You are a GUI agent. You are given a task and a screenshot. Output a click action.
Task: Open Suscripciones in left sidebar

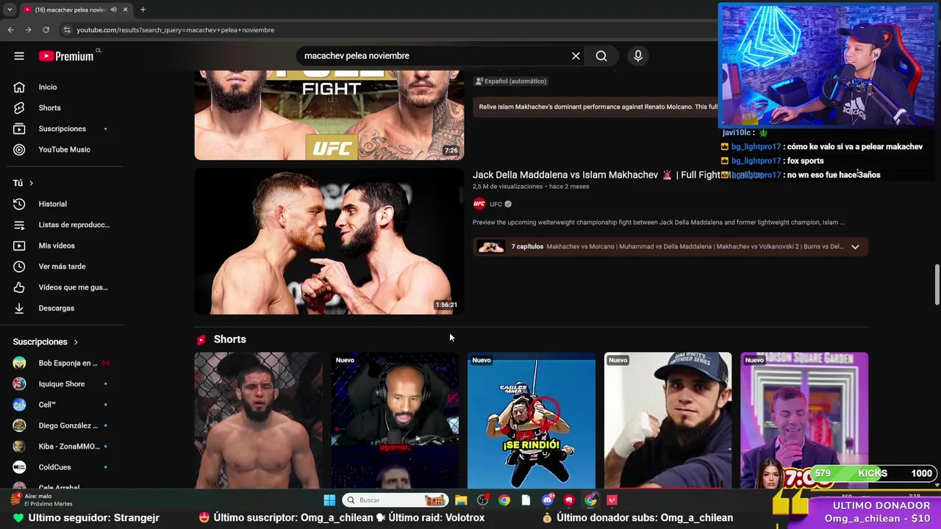[x=62, y=129]
